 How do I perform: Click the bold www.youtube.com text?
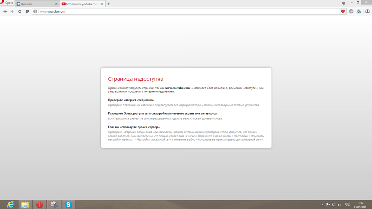pos(177,88)
